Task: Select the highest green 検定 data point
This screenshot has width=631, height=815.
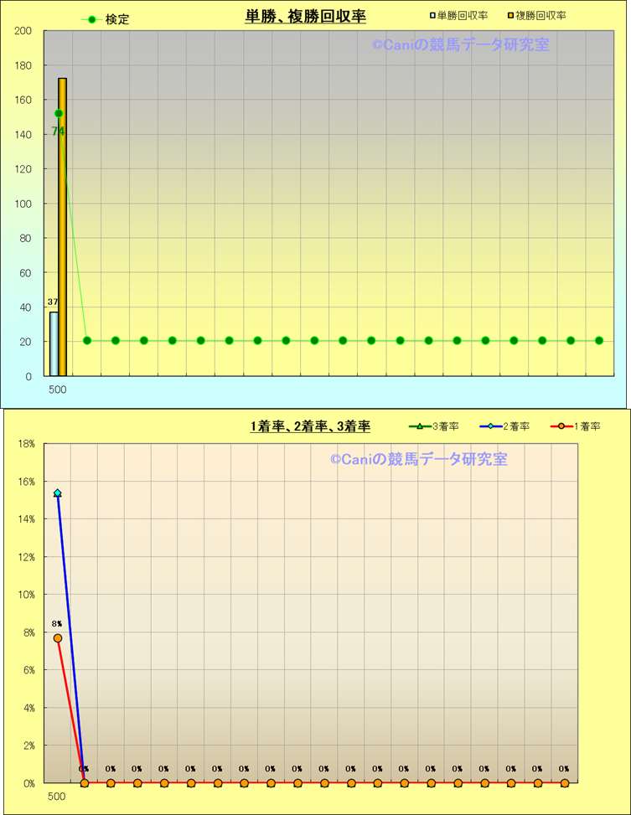Action: [x=59, y=113]
